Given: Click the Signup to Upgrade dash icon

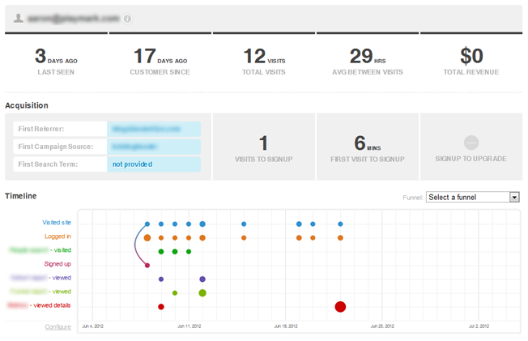Looking at the screenshot, I should [x=471, y=143].
